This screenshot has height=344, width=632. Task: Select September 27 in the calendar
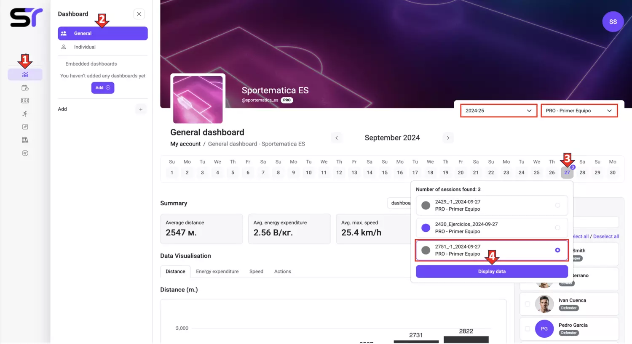pos(567,172)
